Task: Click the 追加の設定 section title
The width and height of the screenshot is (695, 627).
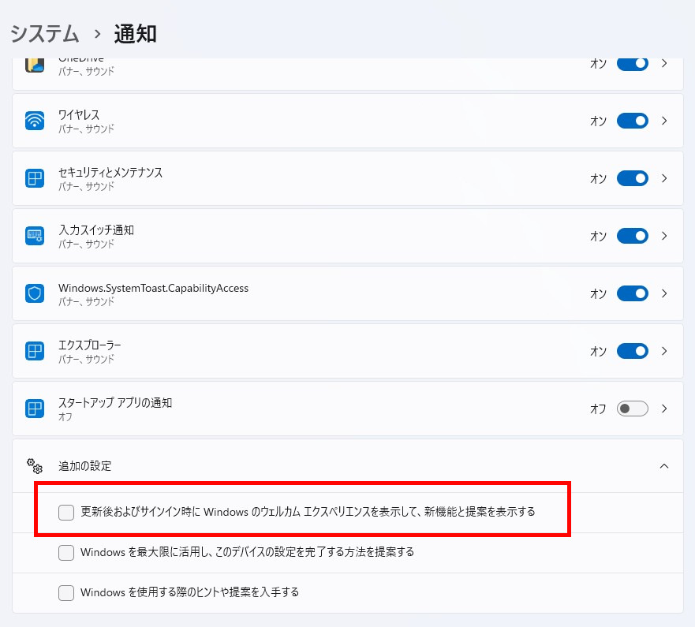Action: tap(84, 465)
